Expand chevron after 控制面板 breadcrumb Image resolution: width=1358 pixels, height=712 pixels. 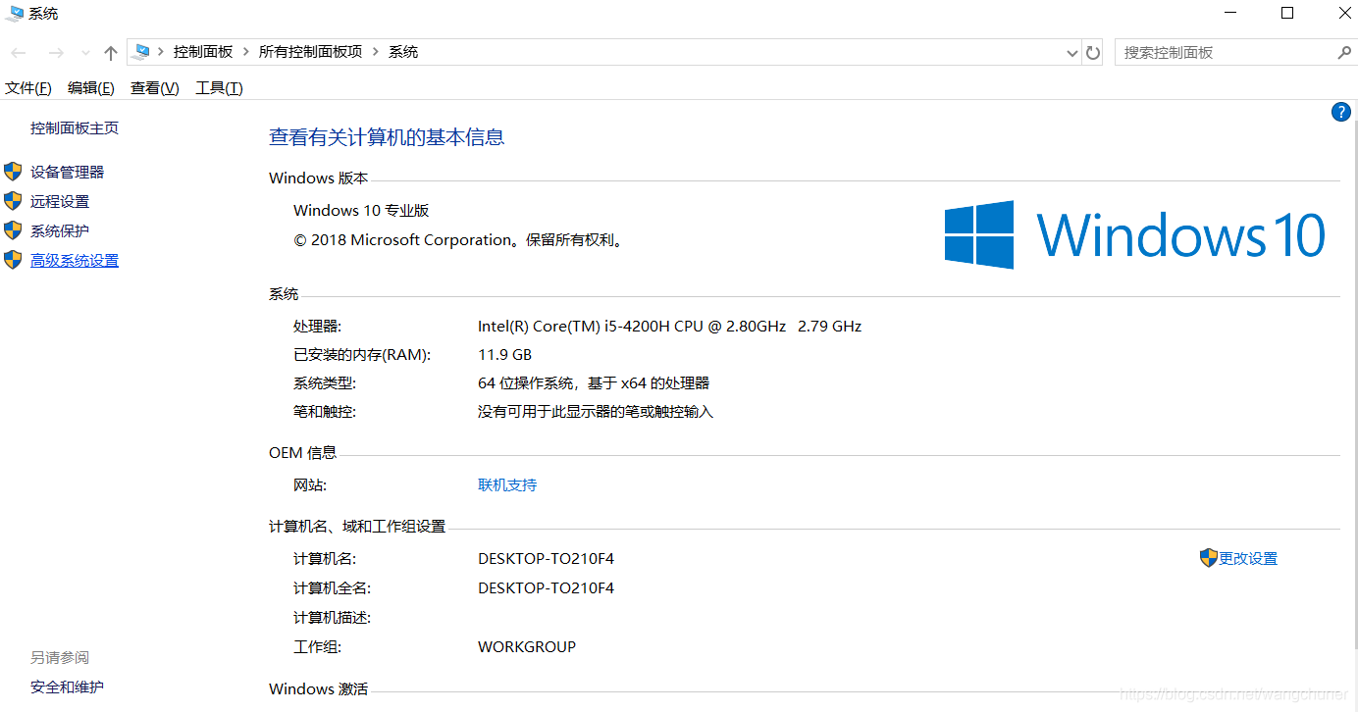click(246, 52)
